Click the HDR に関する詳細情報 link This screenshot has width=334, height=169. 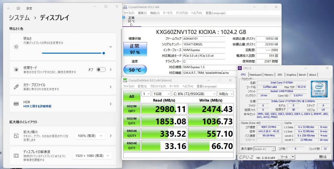pos(37,106)
